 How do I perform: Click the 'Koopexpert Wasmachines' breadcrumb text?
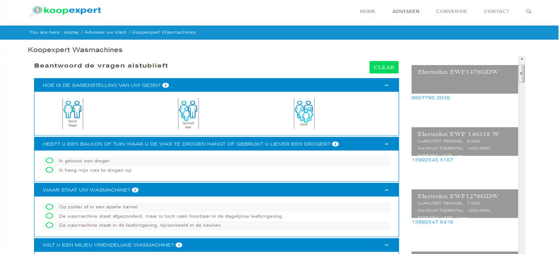click(x=164, y=33)
